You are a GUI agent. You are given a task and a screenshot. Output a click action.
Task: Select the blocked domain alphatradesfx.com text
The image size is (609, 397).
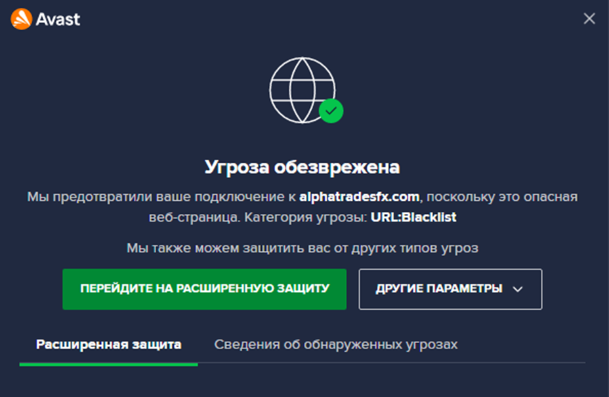359,197
